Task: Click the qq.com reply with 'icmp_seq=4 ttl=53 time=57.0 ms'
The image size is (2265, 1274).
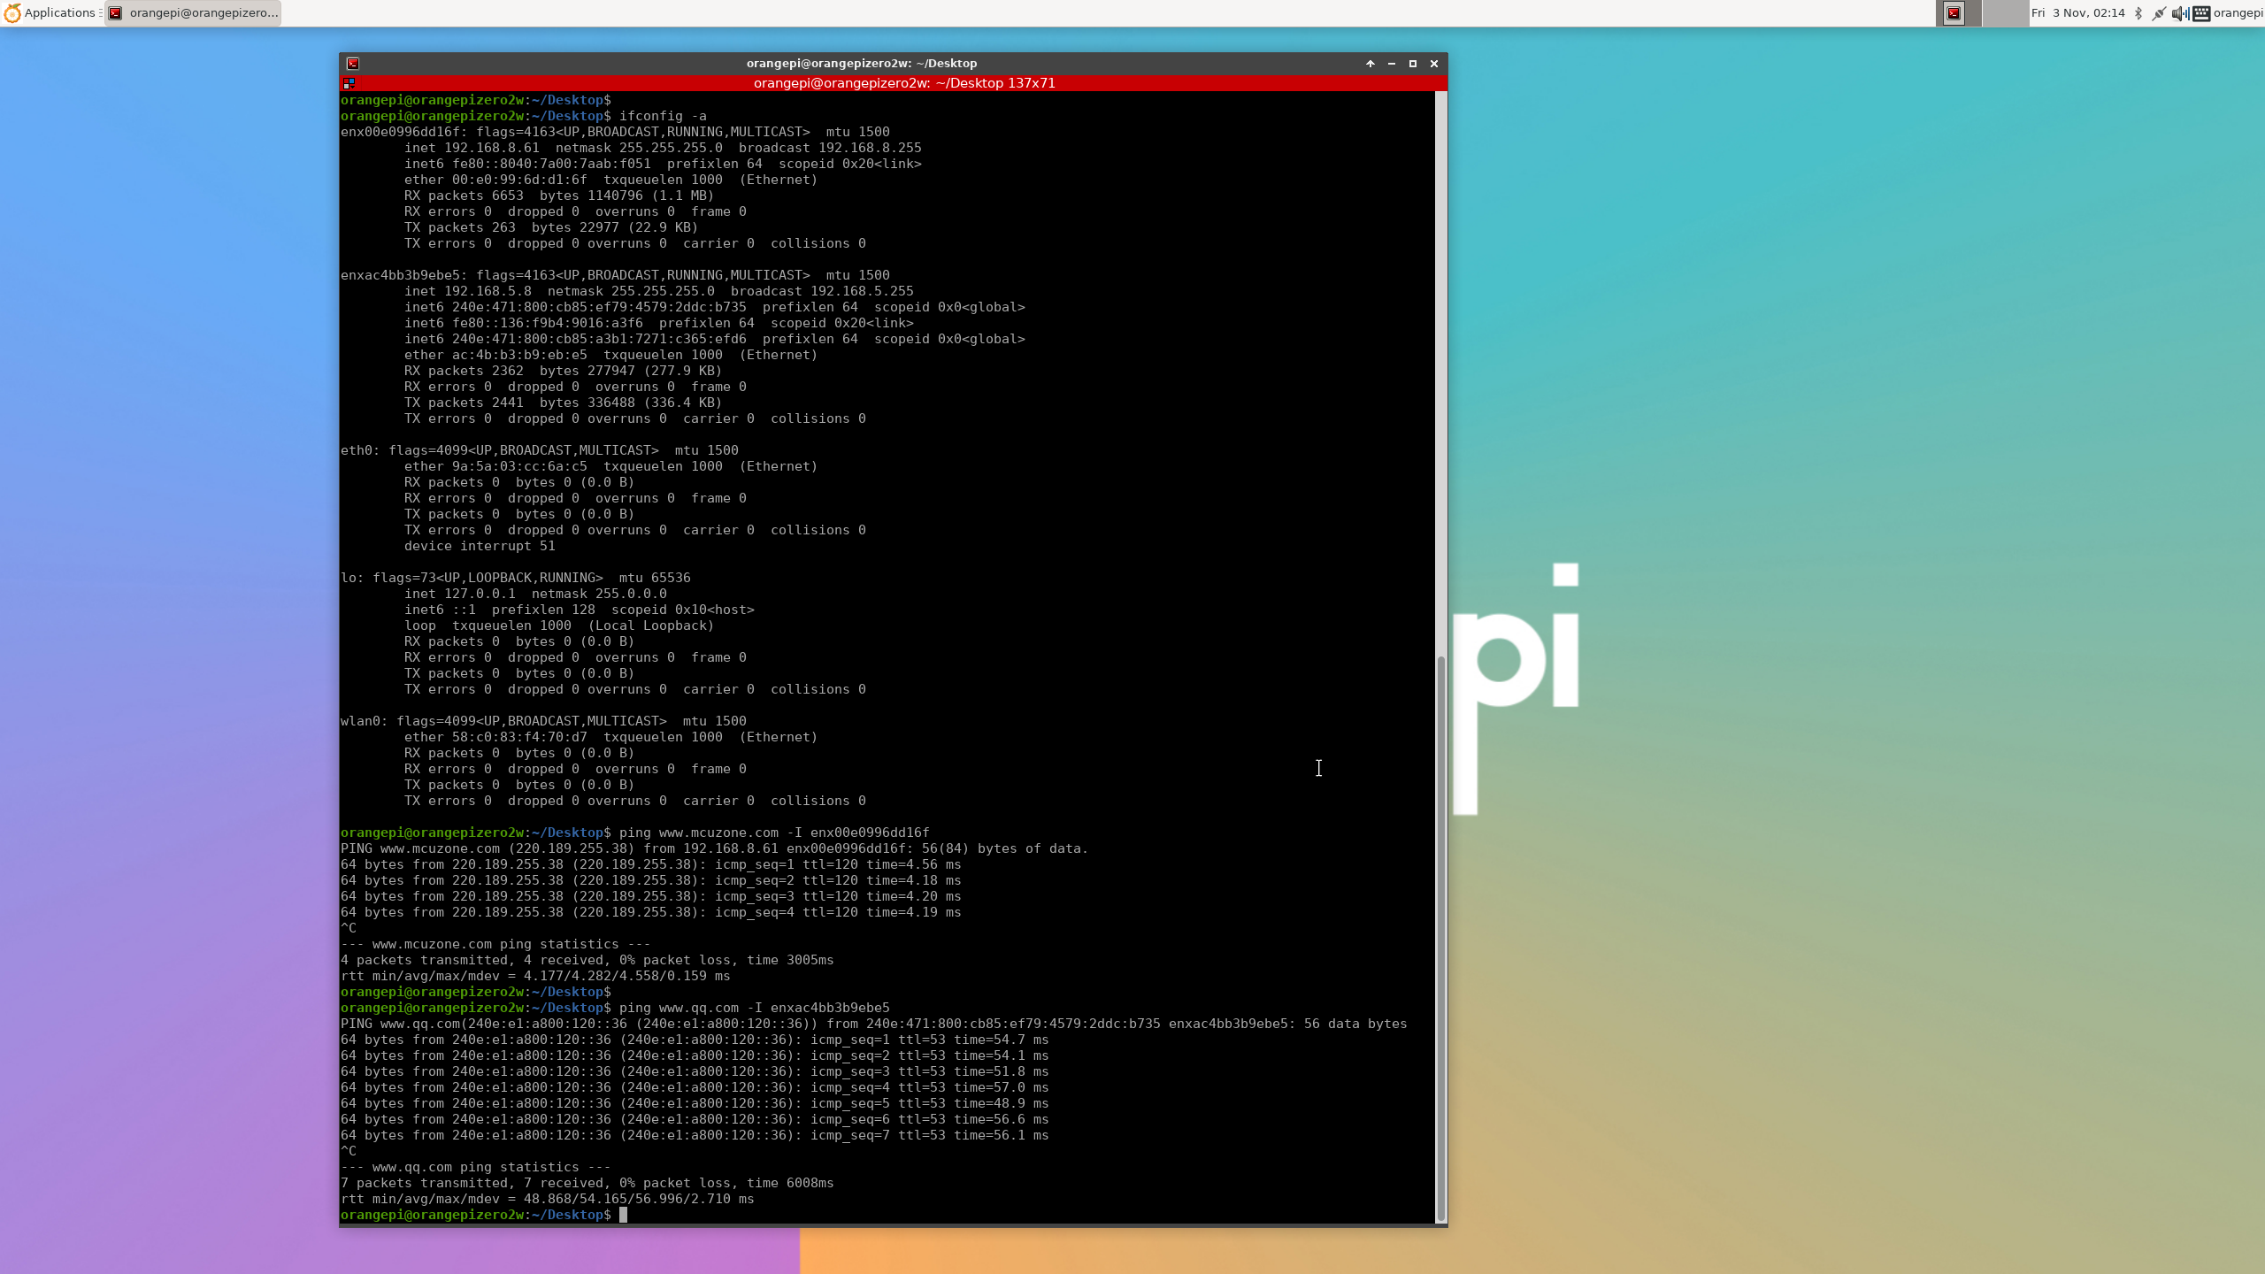Action: pyautogui.click(x=695, y=1087)
